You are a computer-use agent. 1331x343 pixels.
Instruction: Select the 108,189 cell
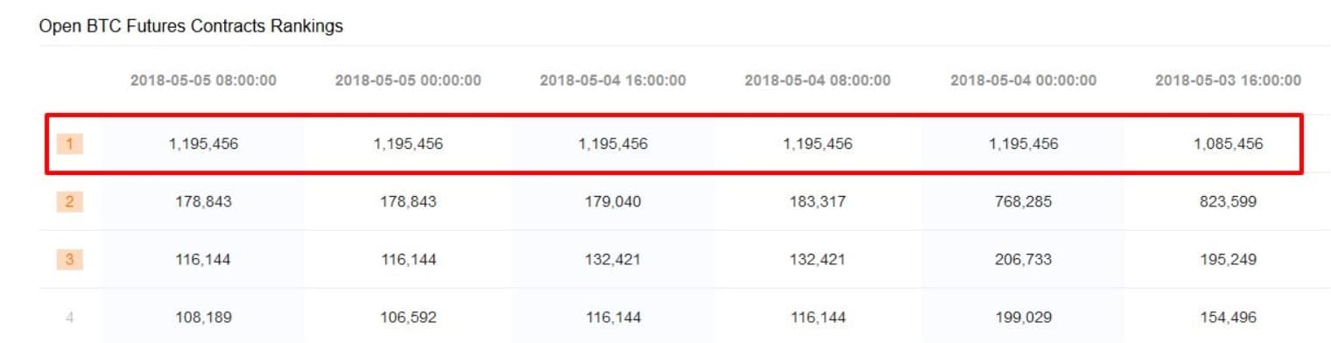tap(203, 317)
